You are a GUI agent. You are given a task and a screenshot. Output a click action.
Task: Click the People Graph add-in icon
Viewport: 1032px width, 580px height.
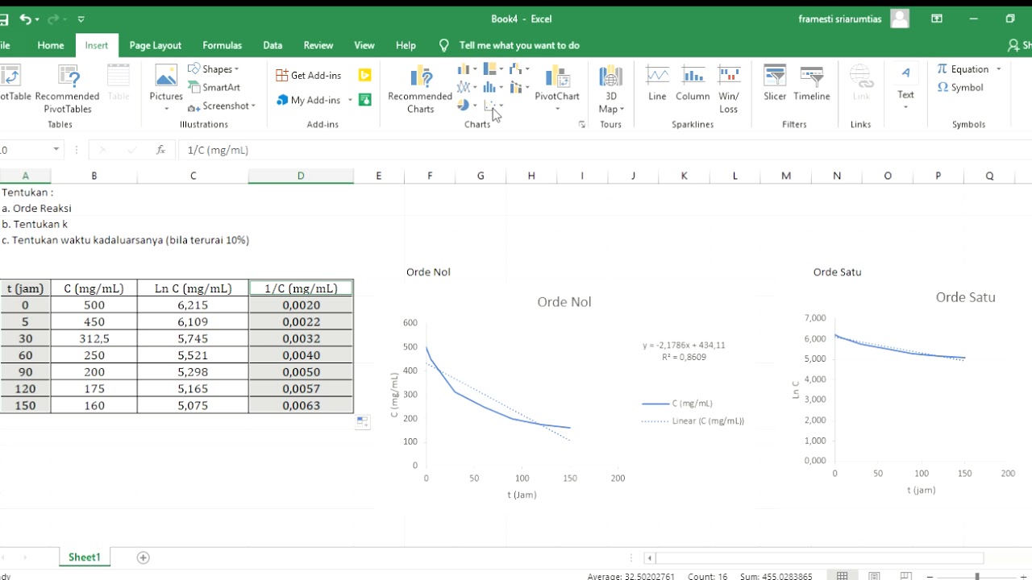364,100
